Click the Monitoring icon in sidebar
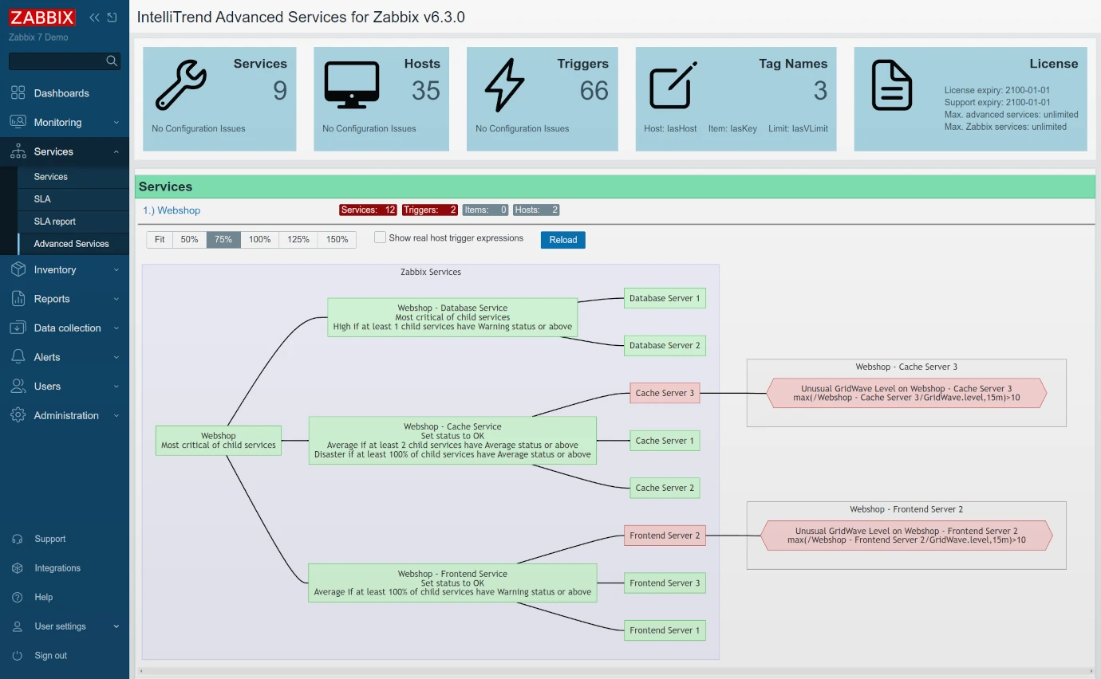1101x679 pixels. tap(18, 122)
